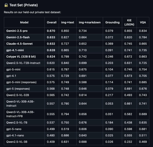This screenshot has height=147, width=153.
Task: Click Gemini-2.5-pro's Overall score 0.670
Action: tap(52, 31)
